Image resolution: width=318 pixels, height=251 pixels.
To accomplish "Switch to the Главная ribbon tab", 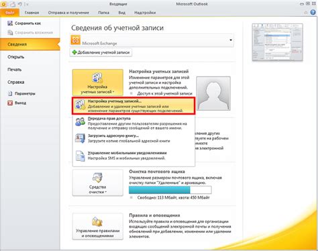I will [x=32, y=13].
